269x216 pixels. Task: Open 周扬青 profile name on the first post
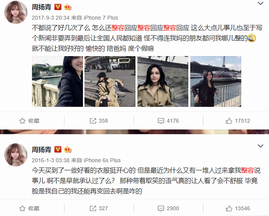point(42,7)
